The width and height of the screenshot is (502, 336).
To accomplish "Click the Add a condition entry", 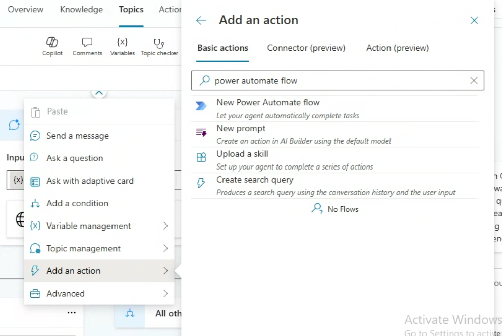I will 77,203.
